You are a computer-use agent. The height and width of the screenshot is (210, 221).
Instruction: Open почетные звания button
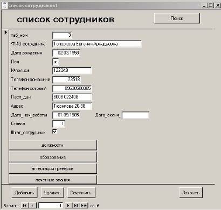pos(53,180)
